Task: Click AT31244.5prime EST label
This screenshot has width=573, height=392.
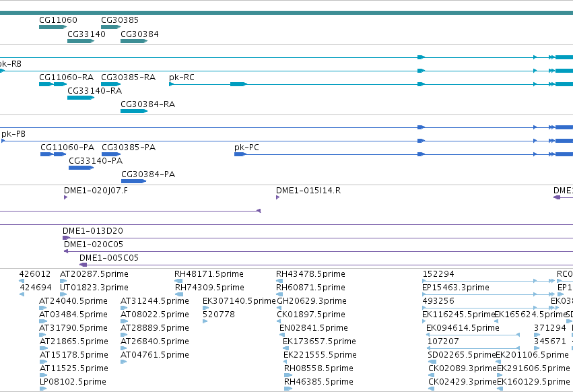Action: click(x=155, y=301)
